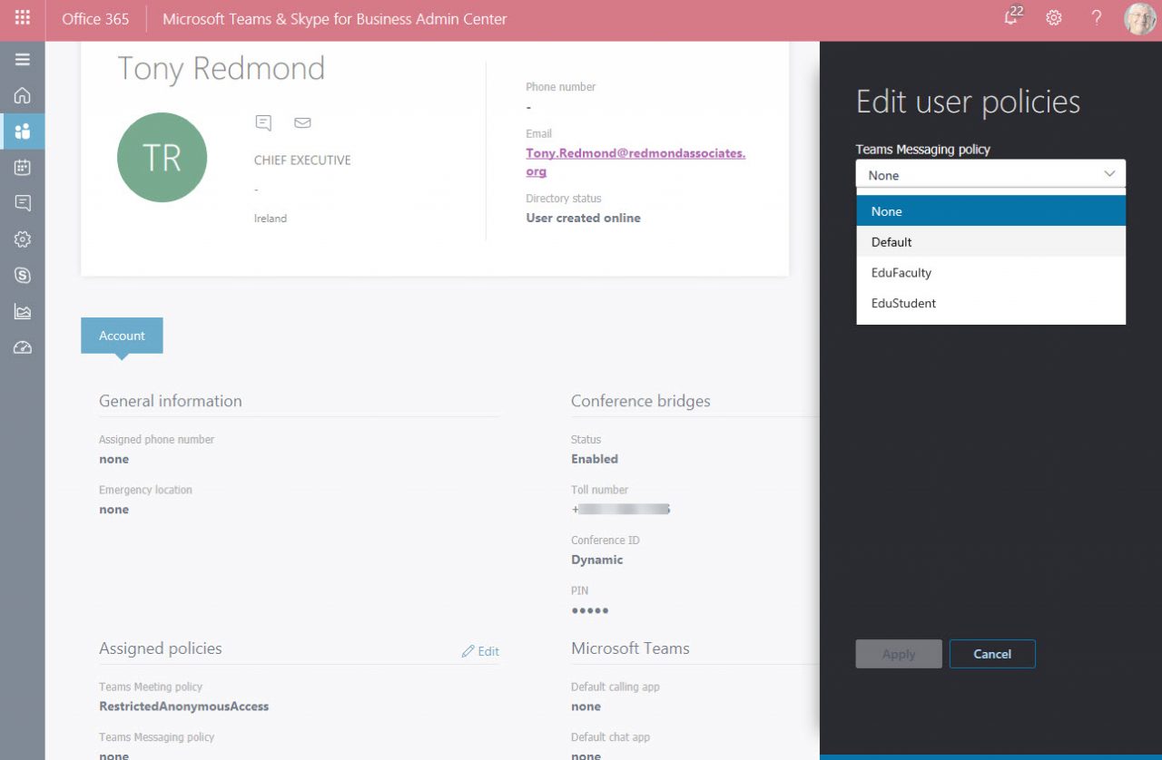The height and width of the screenshot is (760, 1162).
Task: Click the TR avatar circle
Action: [162, 157]
